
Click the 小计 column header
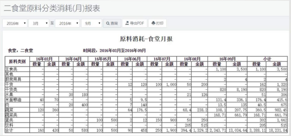coord(267,59)
